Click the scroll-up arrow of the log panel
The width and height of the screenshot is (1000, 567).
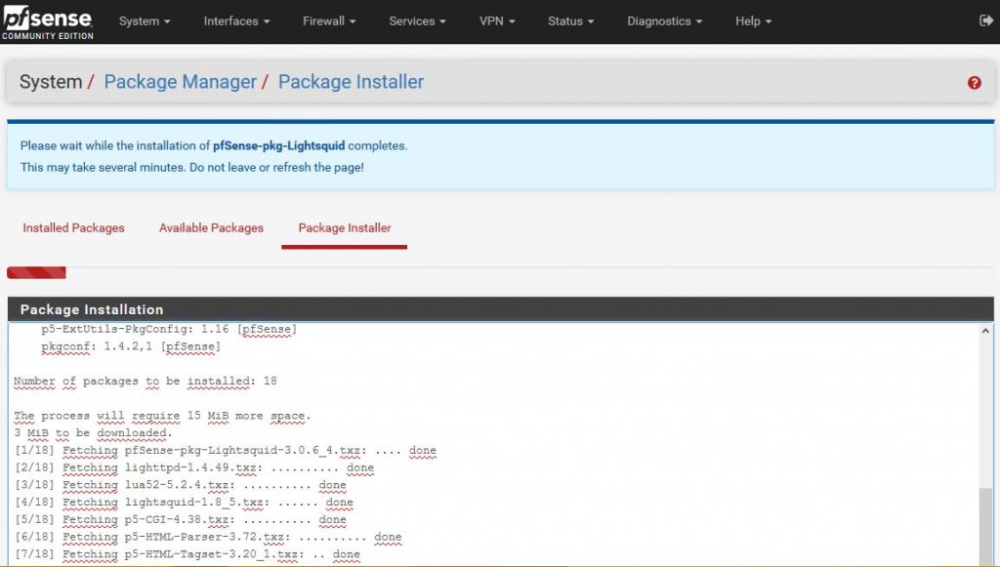(x=985, y=329)
